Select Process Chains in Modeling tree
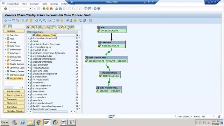This screenshot has height=126, width=224. (16, 78)
